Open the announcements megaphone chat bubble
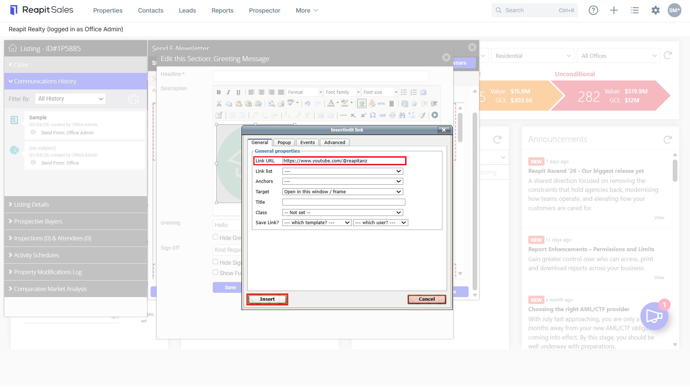 [x=654, y=316]
